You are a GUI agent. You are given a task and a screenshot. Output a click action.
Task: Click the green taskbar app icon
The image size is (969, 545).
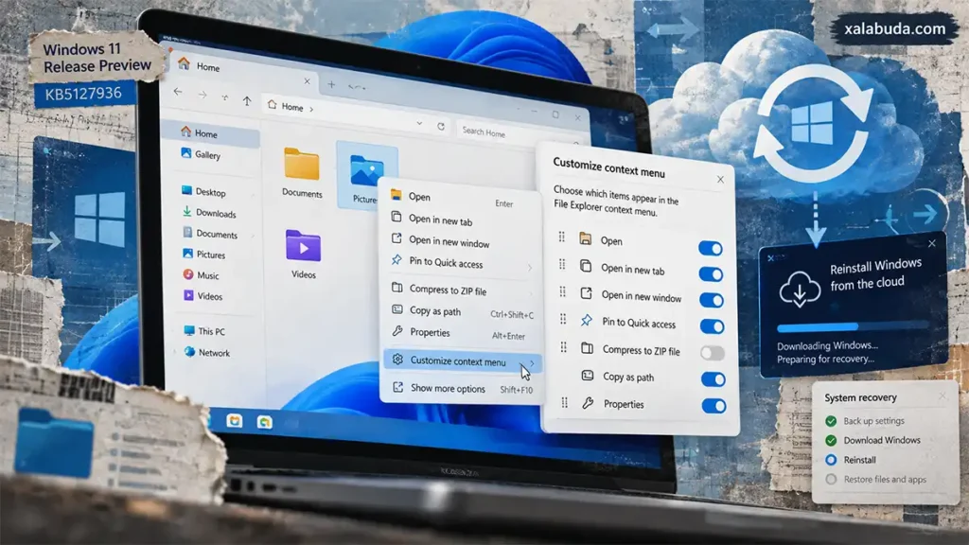click(x=265, y=422)
